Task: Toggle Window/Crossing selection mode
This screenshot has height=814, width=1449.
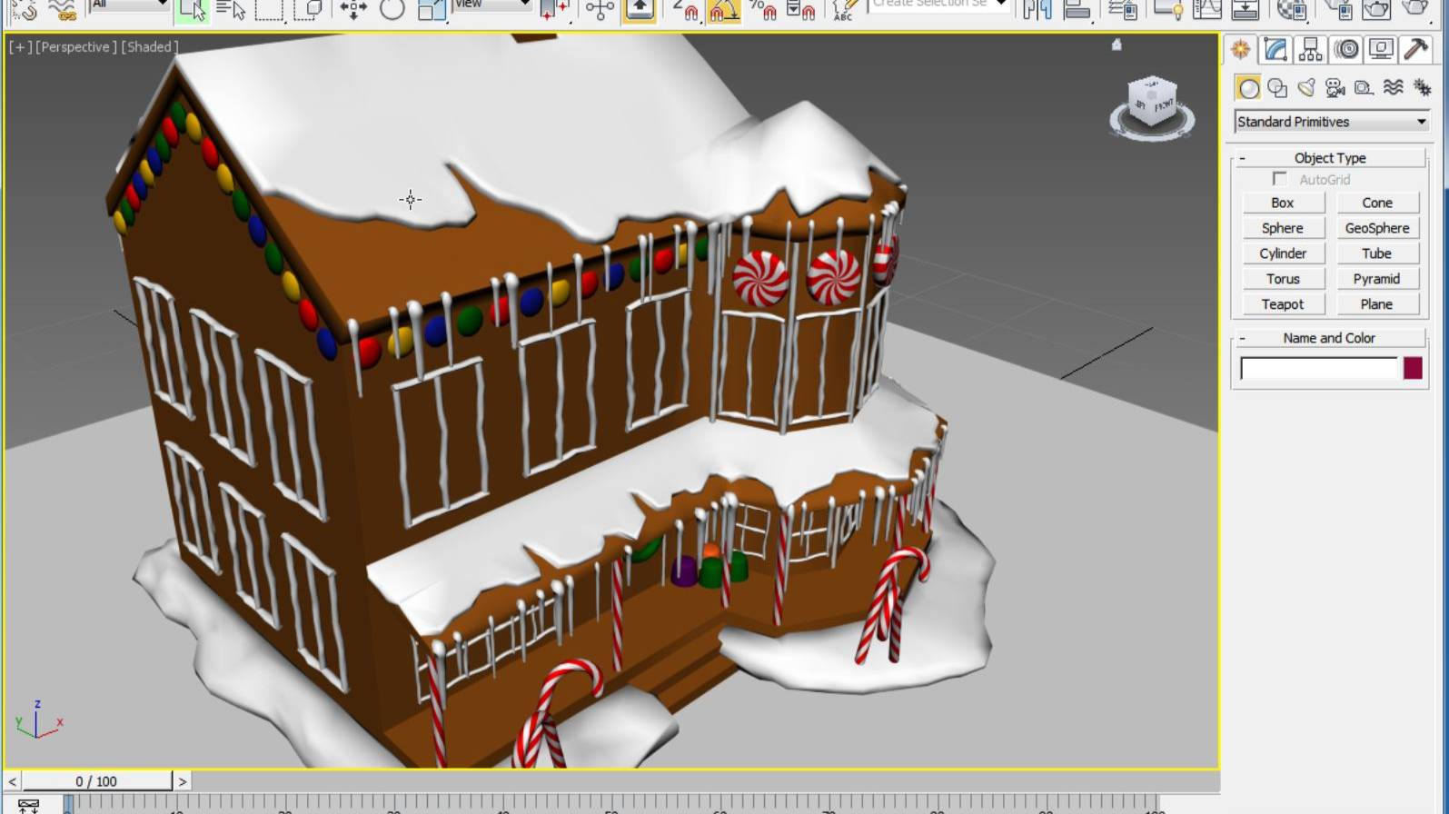Action: click(308, 9)
